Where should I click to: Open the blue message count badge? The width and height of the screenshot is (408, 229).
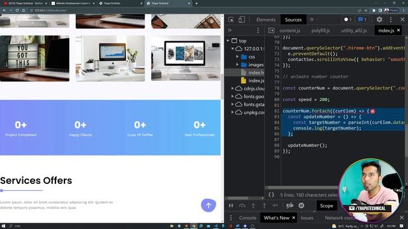[x=362, y=20]
